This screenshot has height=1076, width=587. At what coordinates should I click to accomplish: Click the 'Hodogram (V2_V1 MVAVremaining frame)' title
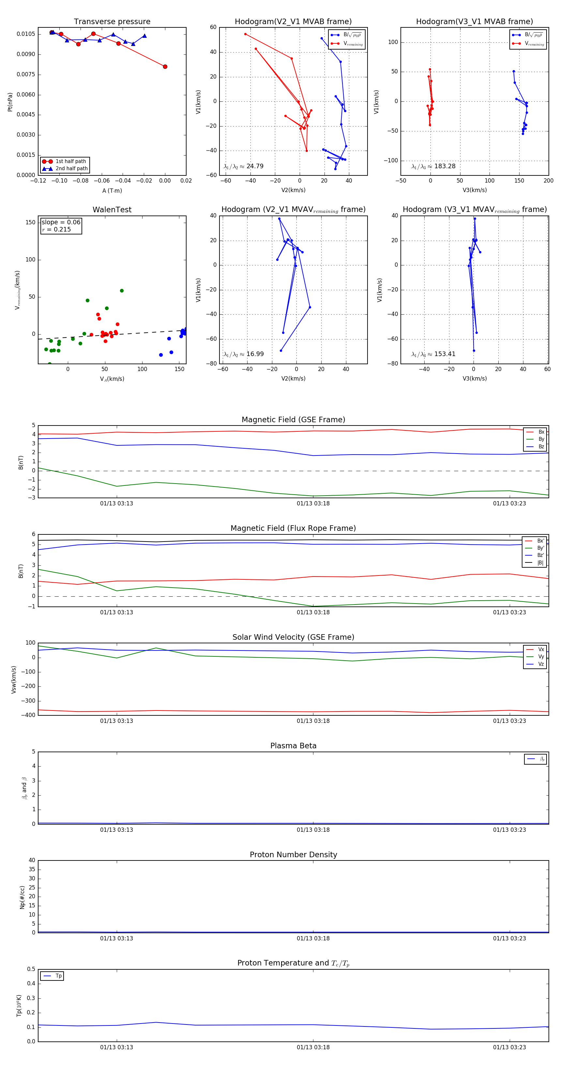[x=293, y=210]
